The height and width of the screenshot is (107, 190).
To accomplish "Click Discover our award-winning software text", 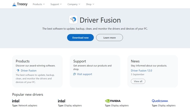I will (x=36, y=66).
